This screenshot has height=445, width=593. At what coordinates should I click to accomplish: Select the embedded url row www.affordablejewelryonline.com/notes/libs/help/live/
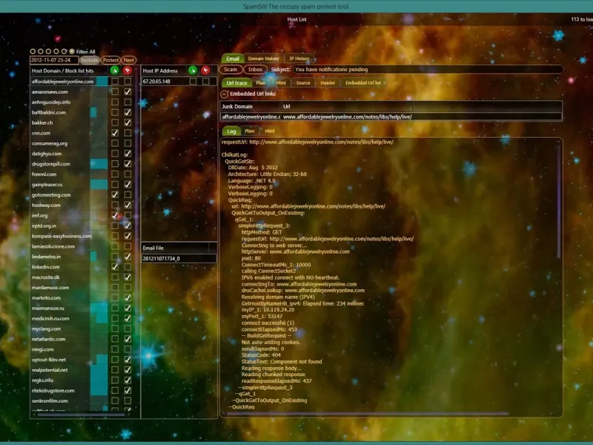point(391,117)
